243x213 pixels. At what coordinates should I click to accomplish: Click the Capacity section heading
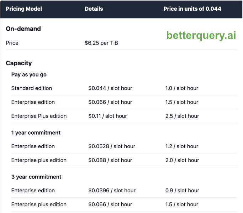(x=19, y=63)
